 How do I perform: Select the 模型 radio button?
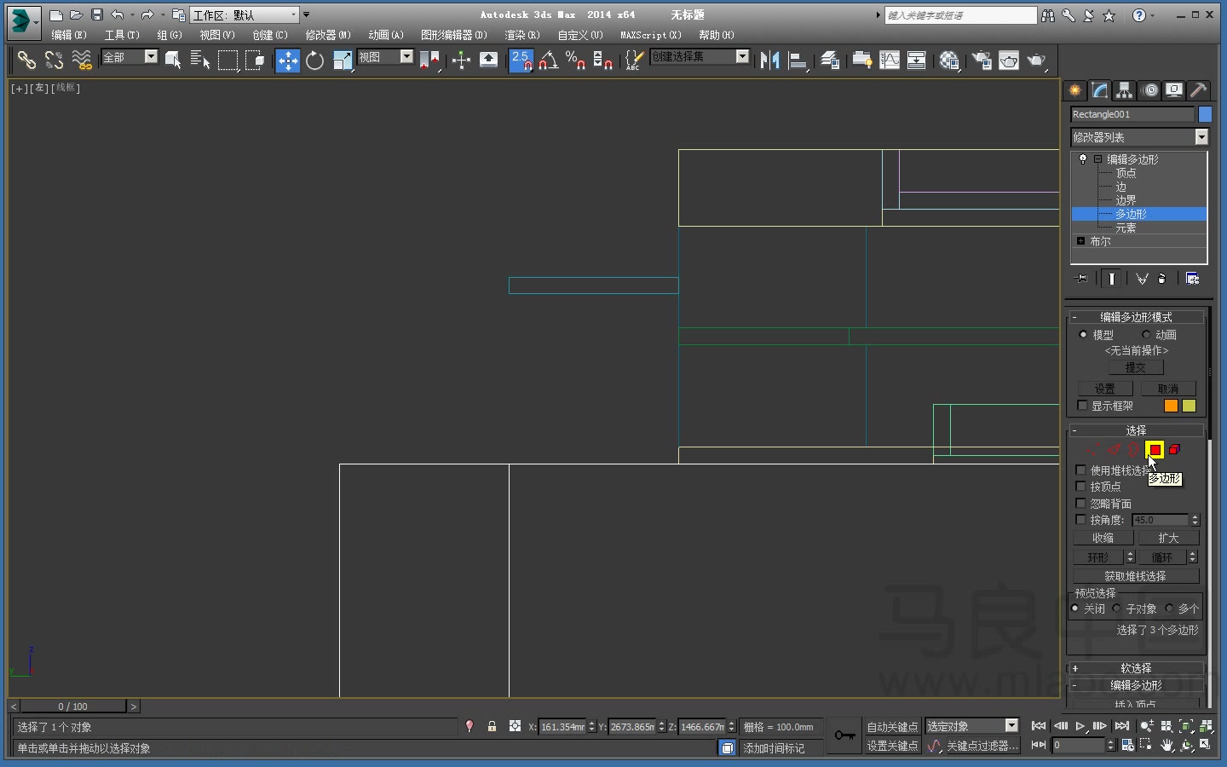coord(1083,335)
